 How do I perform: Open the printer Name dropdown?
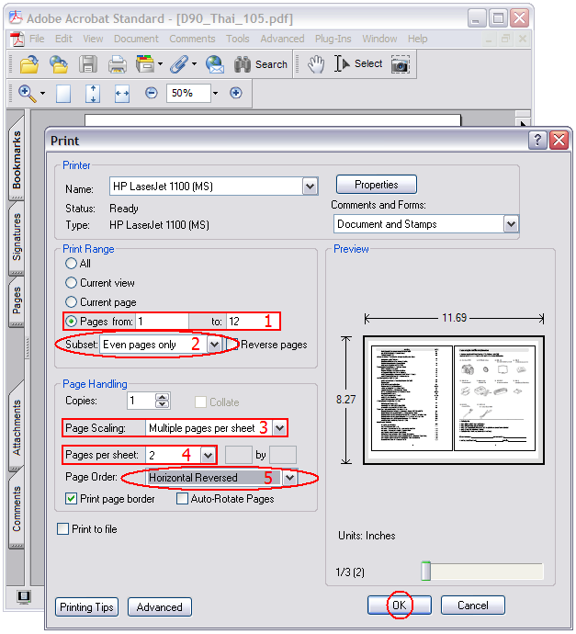pos(310,187)
